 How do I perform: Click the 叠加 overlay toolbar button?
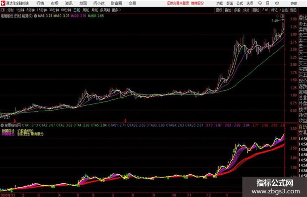[228, 10]
